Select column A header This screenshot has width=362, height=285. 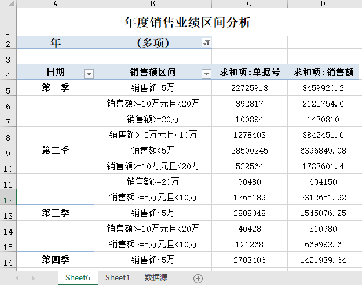point(55,4)
